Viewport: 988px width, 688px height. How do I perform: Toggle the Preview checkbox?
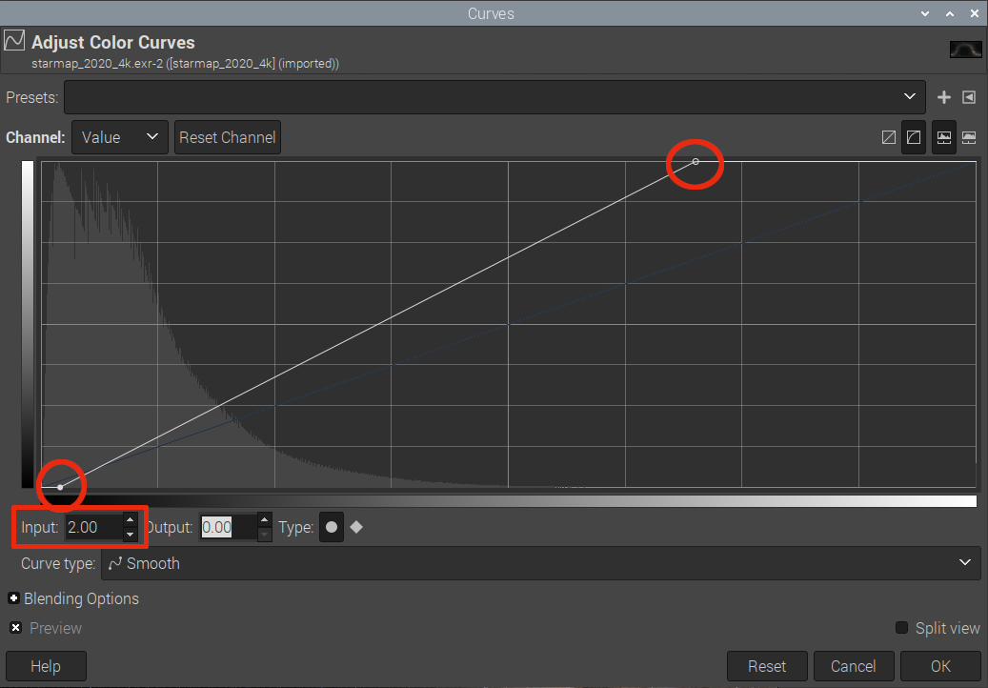(x=16, y=628)
